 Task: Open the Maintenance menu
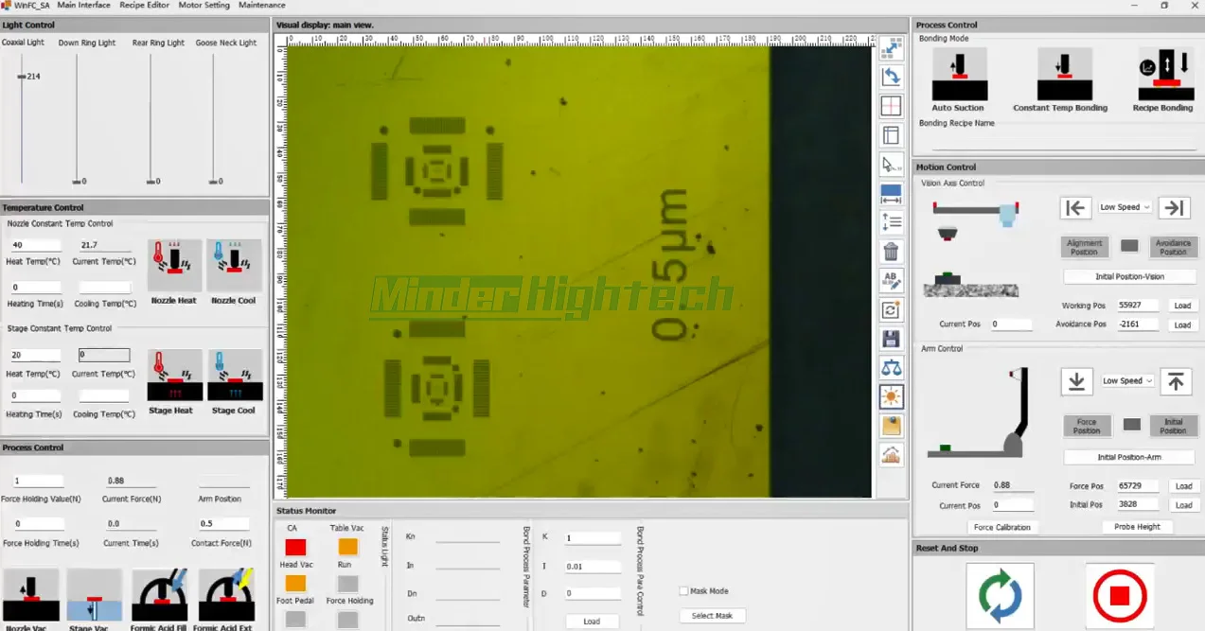[x=262, y=6]
